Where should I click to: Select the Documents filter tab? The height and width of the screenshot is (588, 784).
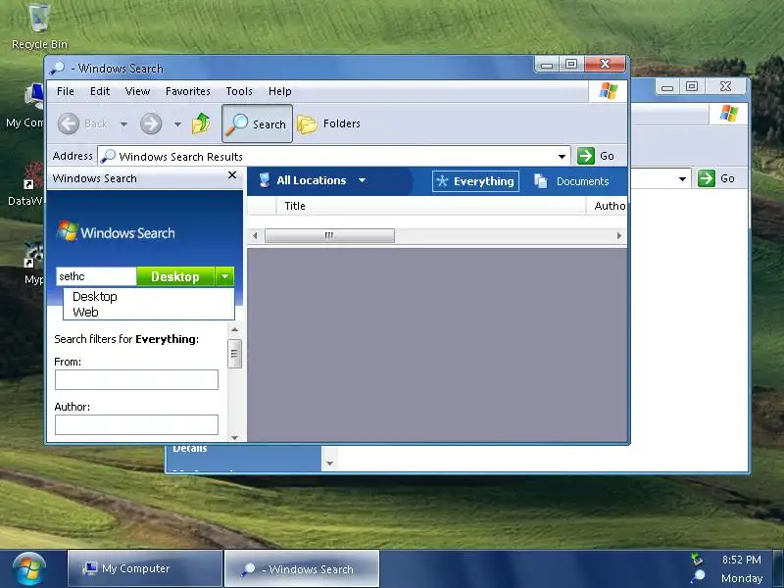tap(572, 181)
